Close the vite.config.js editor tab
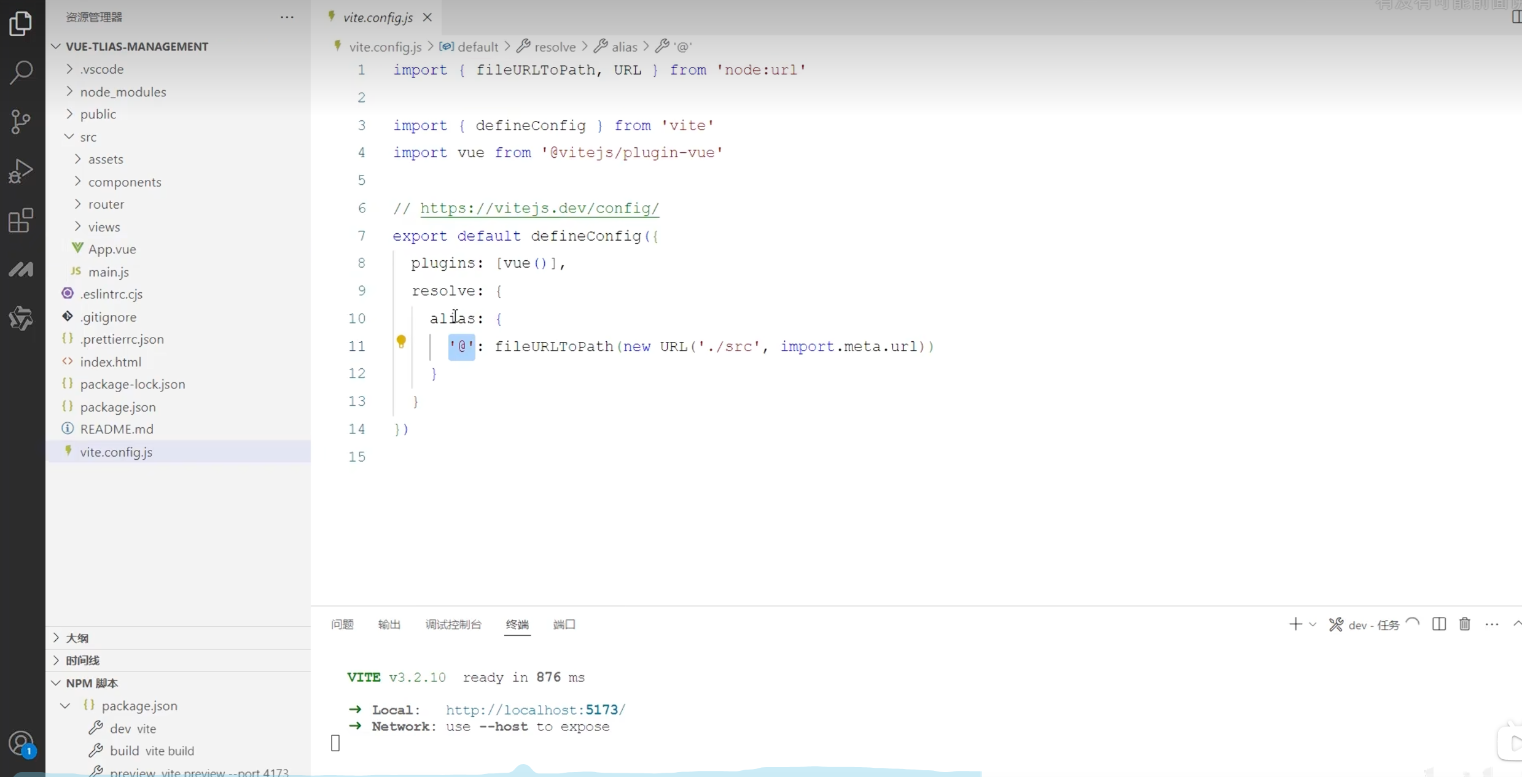Screen dimensions: 1522x777 click(x=427, y=17)
